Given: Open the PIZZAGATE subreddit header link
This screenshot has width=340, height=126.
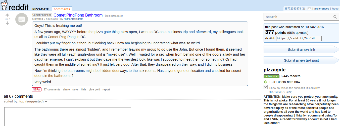Looking at the screenshot, I should tap(41, 9).
